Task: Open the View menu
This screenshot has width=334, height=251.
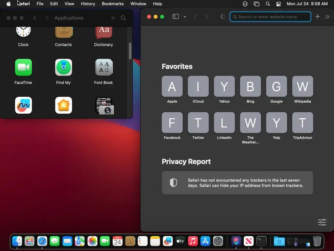Action: (69, 4)
